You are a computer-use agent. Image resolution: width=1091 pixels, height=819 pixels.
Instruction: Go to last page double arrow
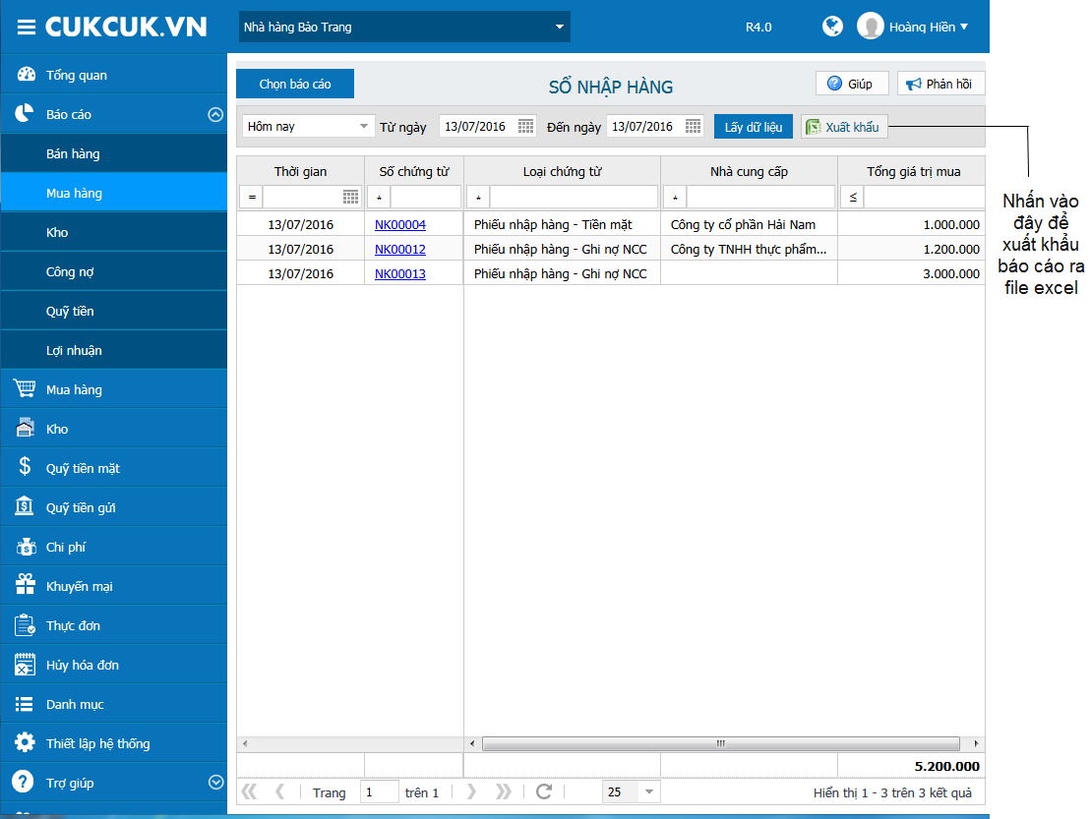(x=503, y=791)
